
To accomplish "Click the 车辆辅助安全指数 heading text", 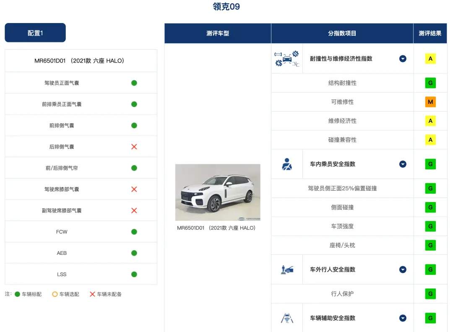I will coord(333,318).
